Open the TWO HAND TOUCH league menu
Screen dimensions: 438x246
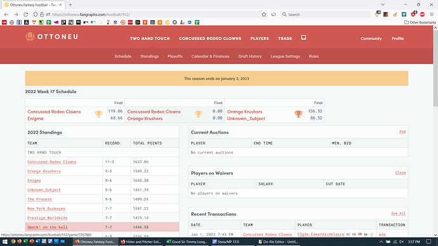click(x=150, y=39)
